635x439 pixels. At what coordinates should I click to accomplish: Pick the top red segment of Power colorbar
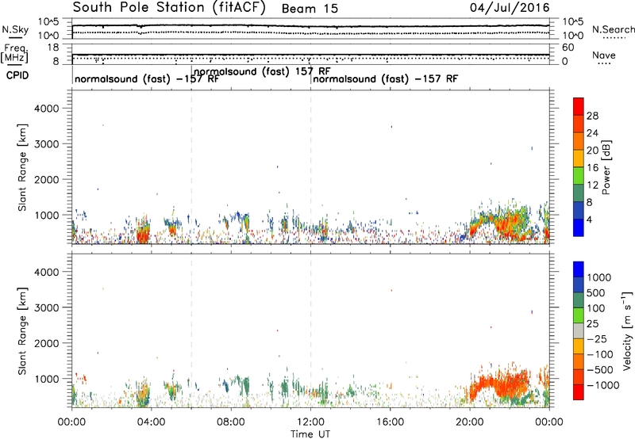point(579,107)
